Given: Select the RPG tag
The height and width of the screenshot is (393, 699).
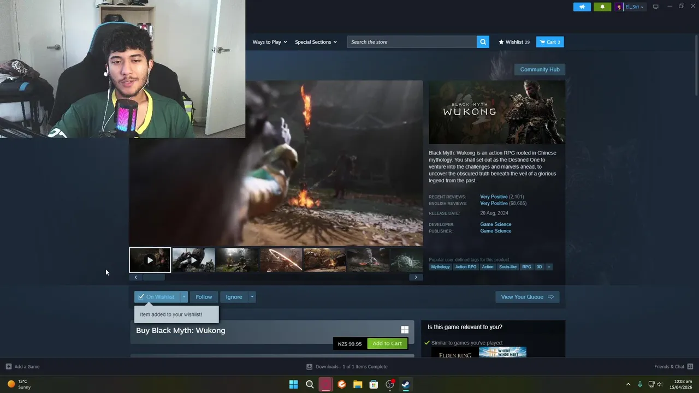Looking at the screenshot, I should pos(526,267).
